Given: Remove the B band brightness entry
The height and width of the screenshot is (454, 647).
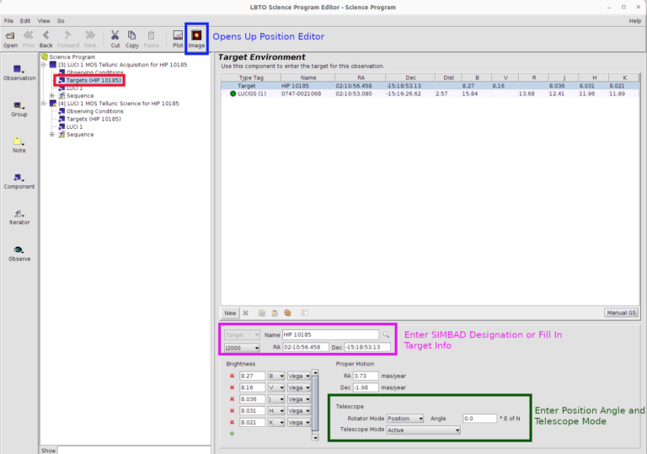Looking at the screenshot, I should click(x=230, y=376).
